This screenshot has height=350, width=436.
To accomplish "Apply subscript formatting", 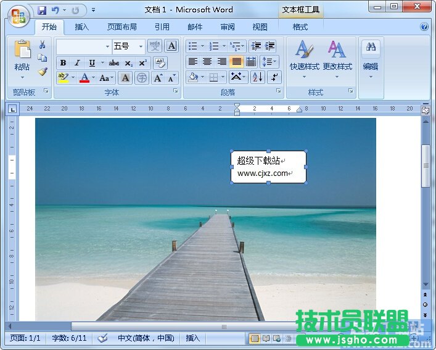I will pos(128,63).
